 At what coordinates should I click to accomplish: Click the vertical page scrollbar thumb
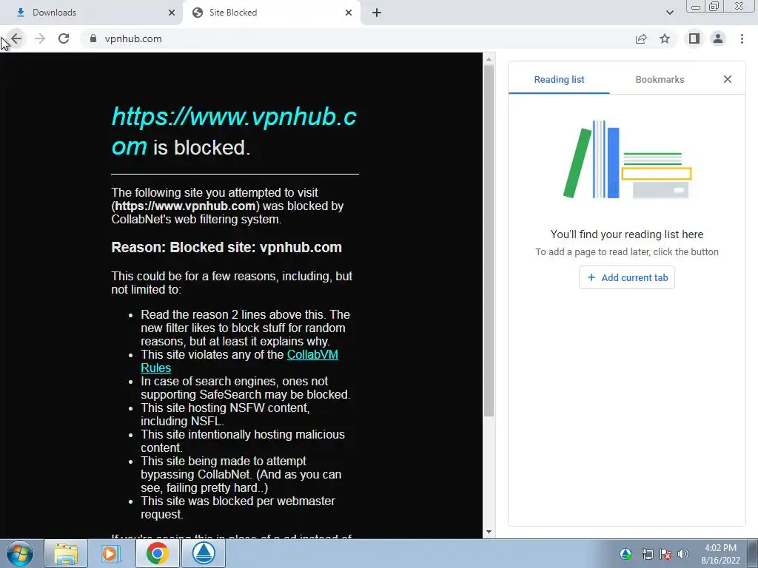[489, 240]
